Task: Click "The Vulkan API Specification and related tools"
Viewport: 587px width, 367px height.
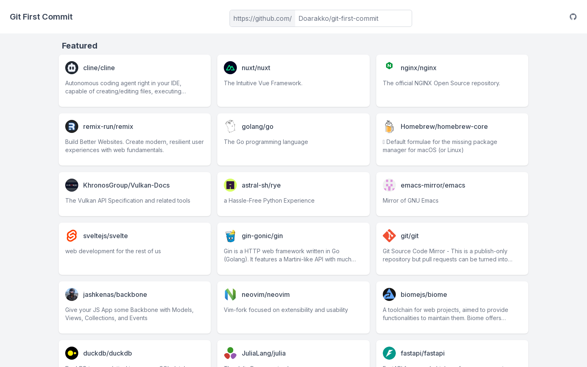Action: pyautogui.click(x=128, y=201)
